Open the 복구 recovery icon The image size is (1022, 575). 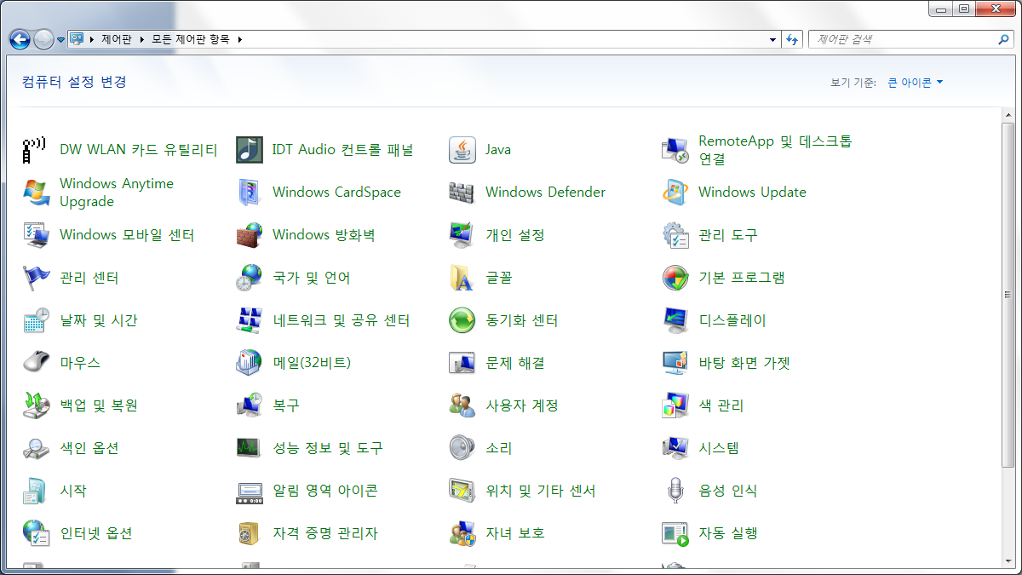(x=250, y=405)
